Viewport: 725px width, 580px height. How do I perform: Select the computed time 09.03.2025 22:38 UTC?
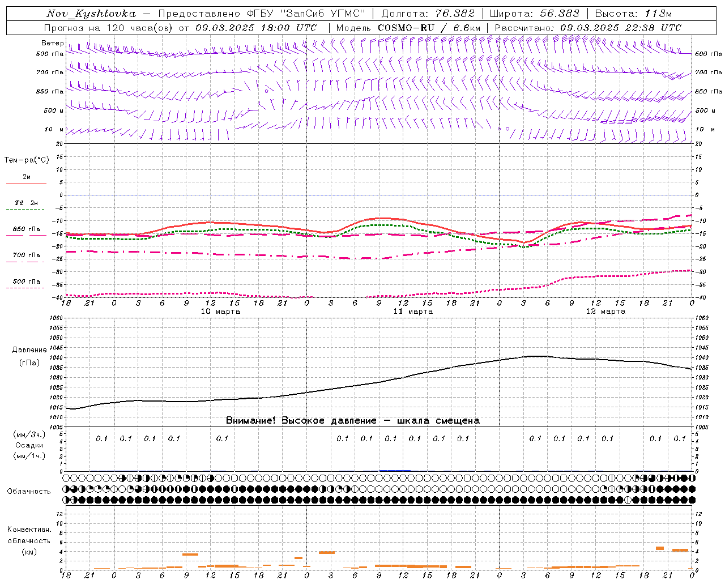pyautogui.click(x=621, y=28)
